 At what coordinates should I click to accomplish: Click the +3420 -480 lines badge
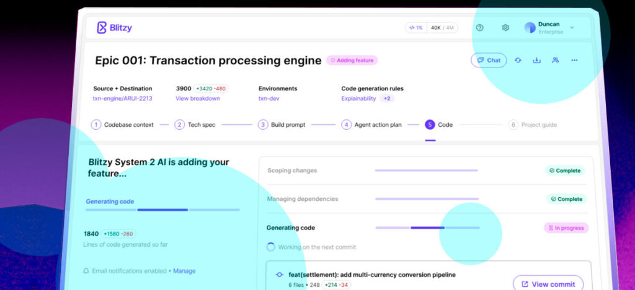pyautogui.click(x=211, y=88)
